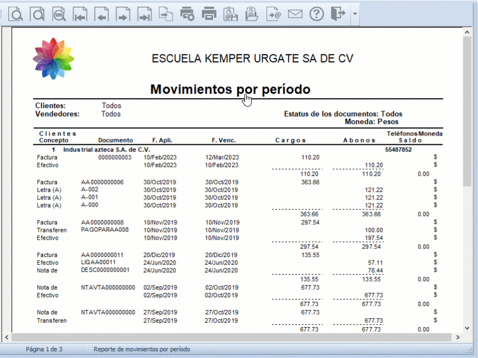Open the email envelope icon

coord(295,14)
